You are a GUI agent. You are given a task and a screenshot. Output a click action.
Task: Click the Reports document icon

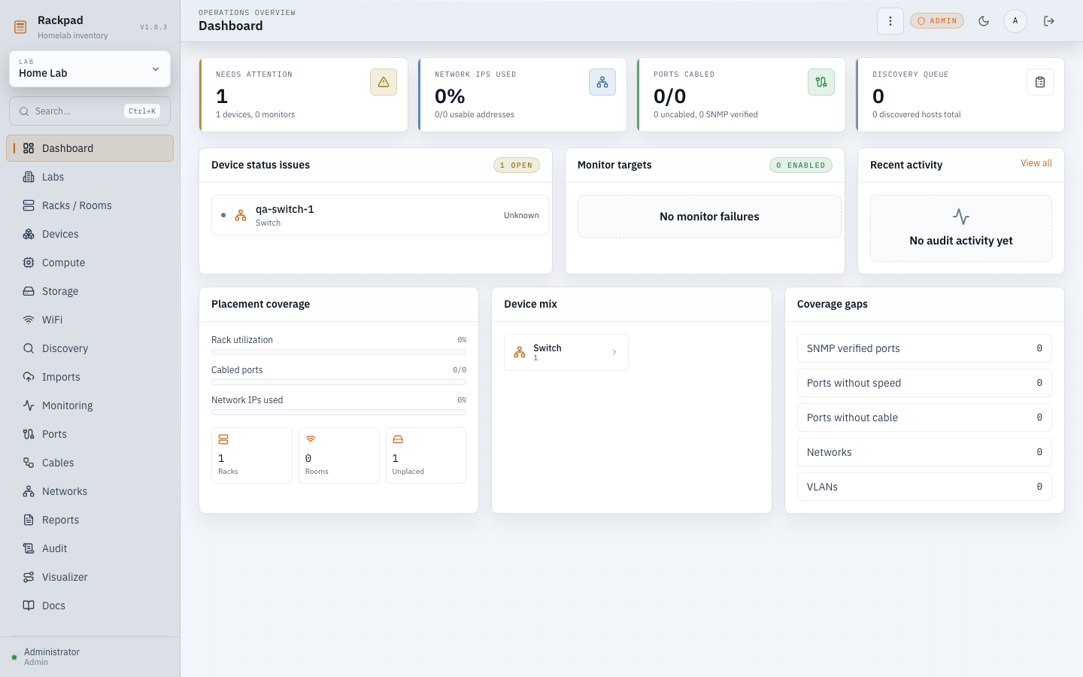click(x=29, y=520)
